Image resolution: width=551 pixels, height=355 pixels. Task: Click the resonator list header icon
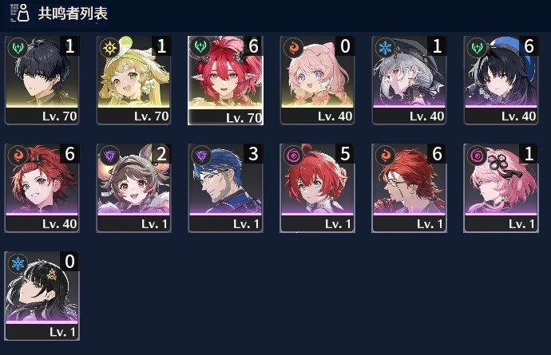pyautogui.click(x=20, y=13)
